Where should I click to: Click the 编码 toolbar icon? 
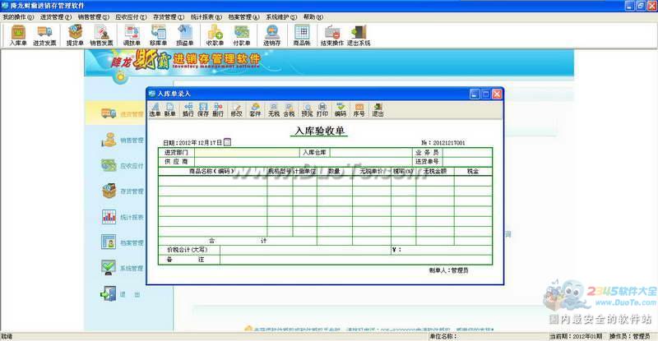click(x=341, y=110)
